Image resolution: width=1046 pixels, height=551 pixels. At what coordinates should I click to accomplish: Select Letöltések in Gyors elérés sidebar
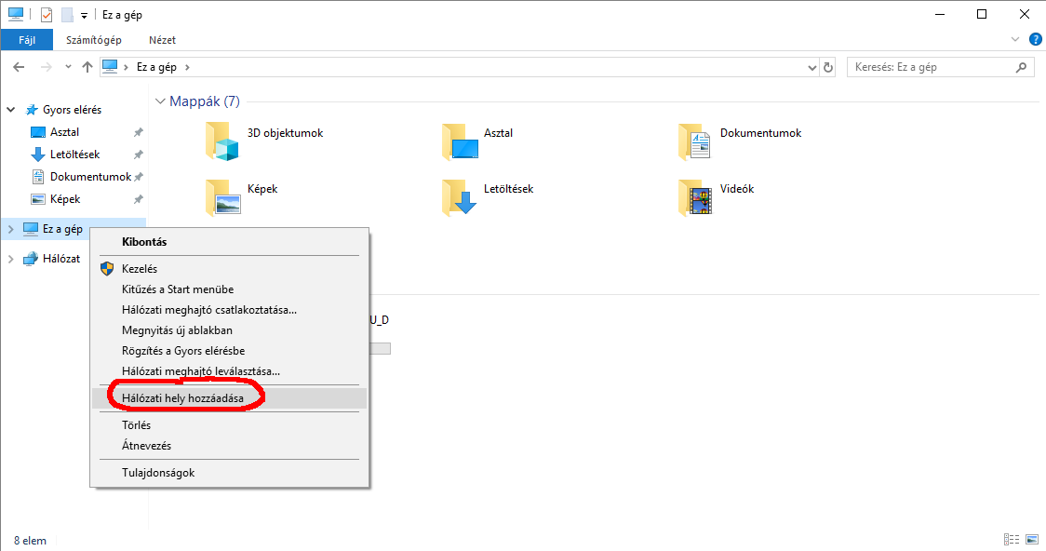[x=74, y=155]
